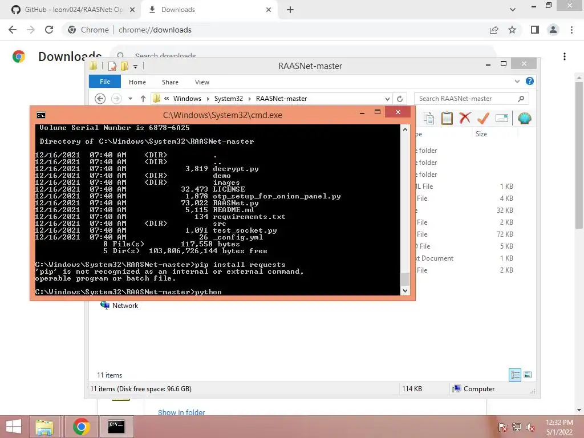Click the shell globe icon in Explorer

tap(525, 118)
